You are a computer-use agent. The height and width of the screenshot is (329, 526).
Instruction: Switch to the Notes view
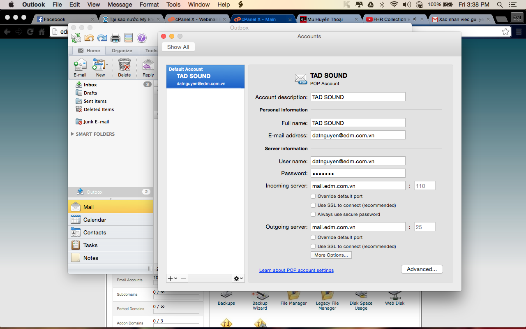tap(111, 258)
